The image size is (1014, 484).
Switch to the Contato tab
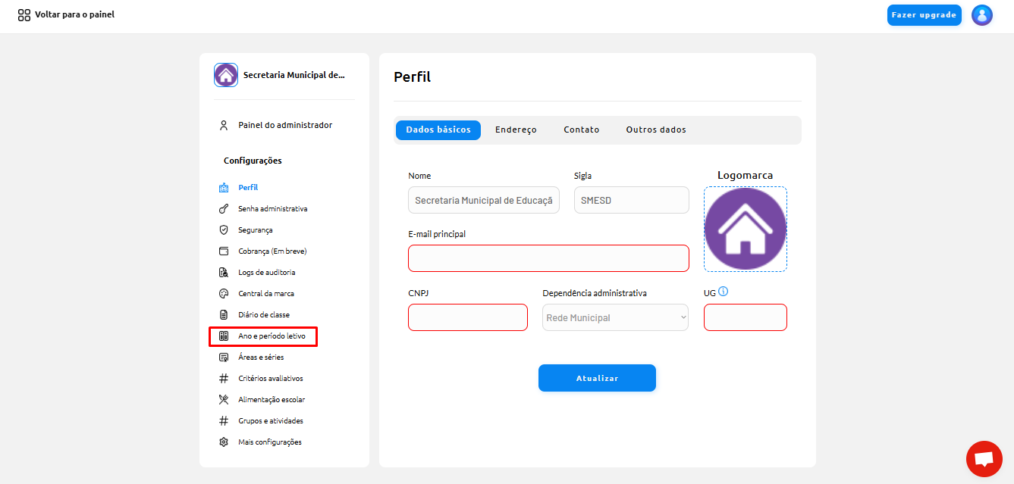click(582, 130)
